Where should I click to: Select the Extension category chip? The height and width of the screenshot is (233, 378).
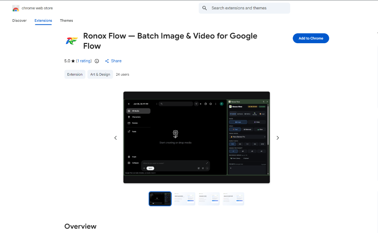75,74
